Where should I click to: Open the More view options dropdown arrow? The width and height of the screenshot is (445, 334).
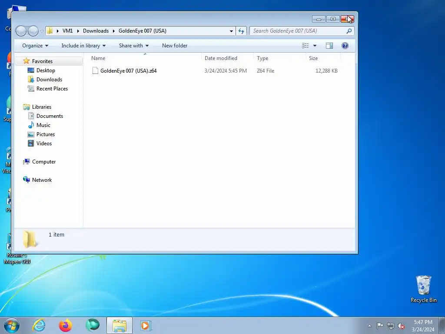pyautogui.click(x=315, y=46)
